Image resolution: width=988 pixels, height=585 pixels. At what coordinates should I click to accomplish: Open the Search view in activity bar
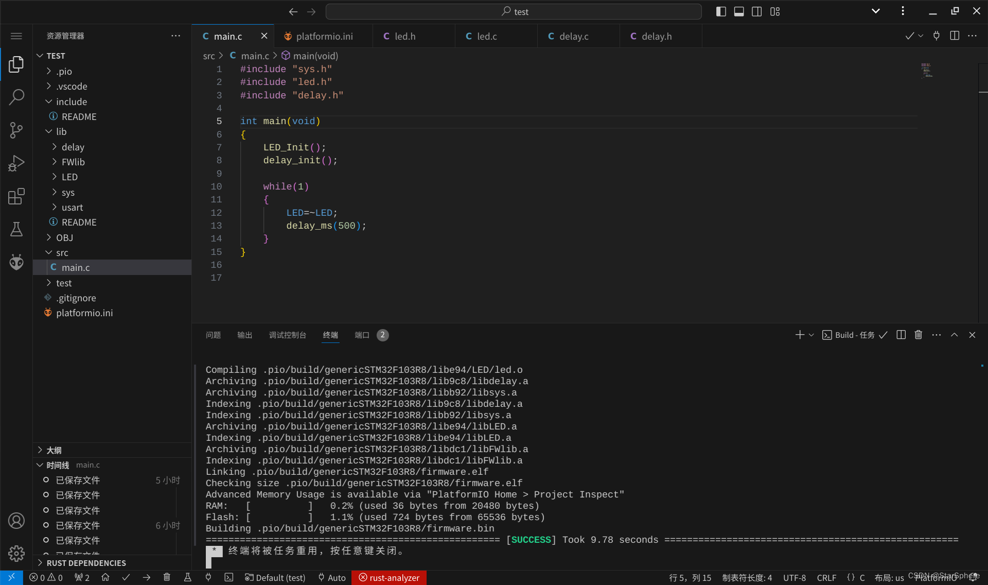[16, 97]
